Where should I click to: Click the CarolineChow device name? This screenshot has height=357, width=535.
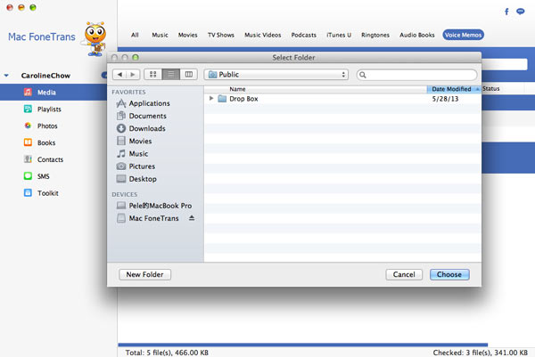pyautogui.click(x=45, y=76)
